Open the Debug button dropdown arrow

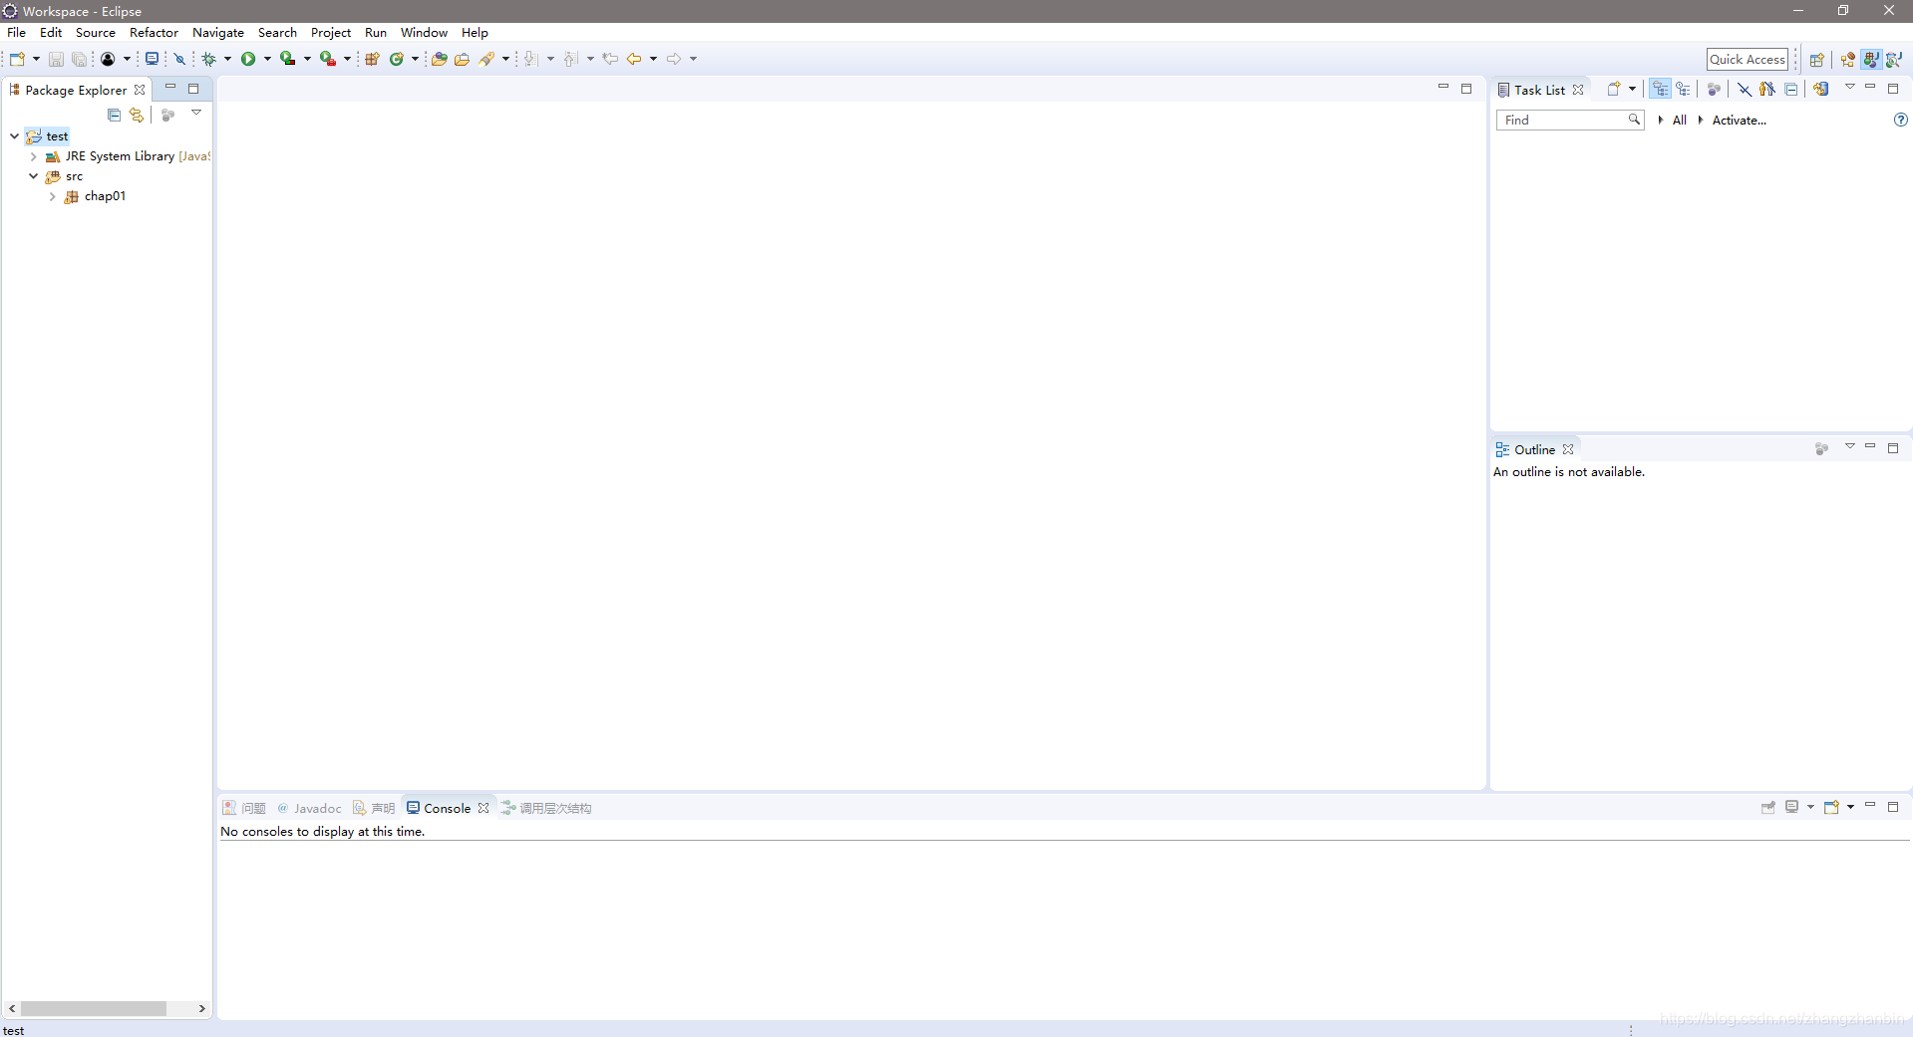227,59
